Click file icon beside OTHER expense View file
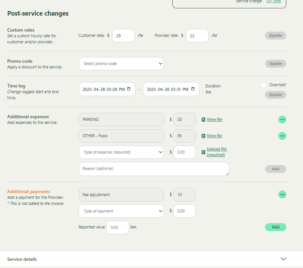 coord(204,136)
